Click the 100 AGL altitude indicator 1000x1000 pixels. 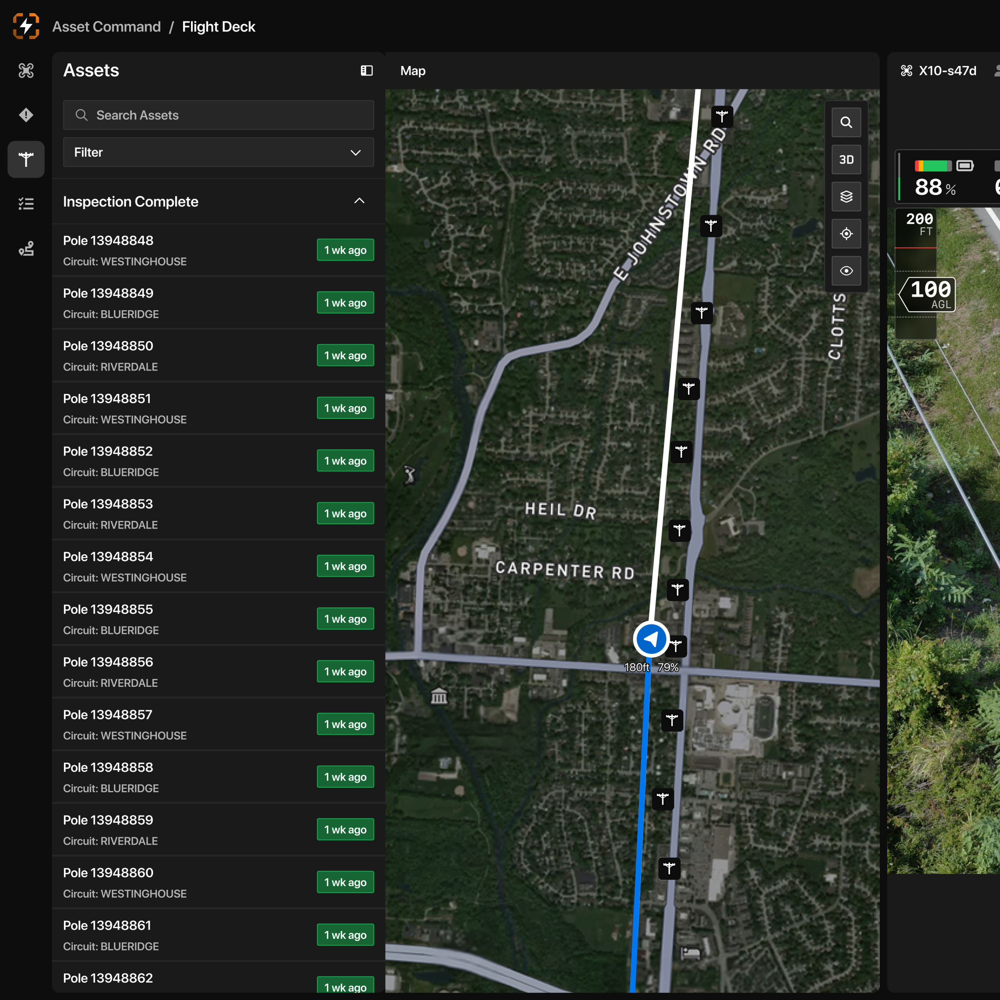[928, 295]
